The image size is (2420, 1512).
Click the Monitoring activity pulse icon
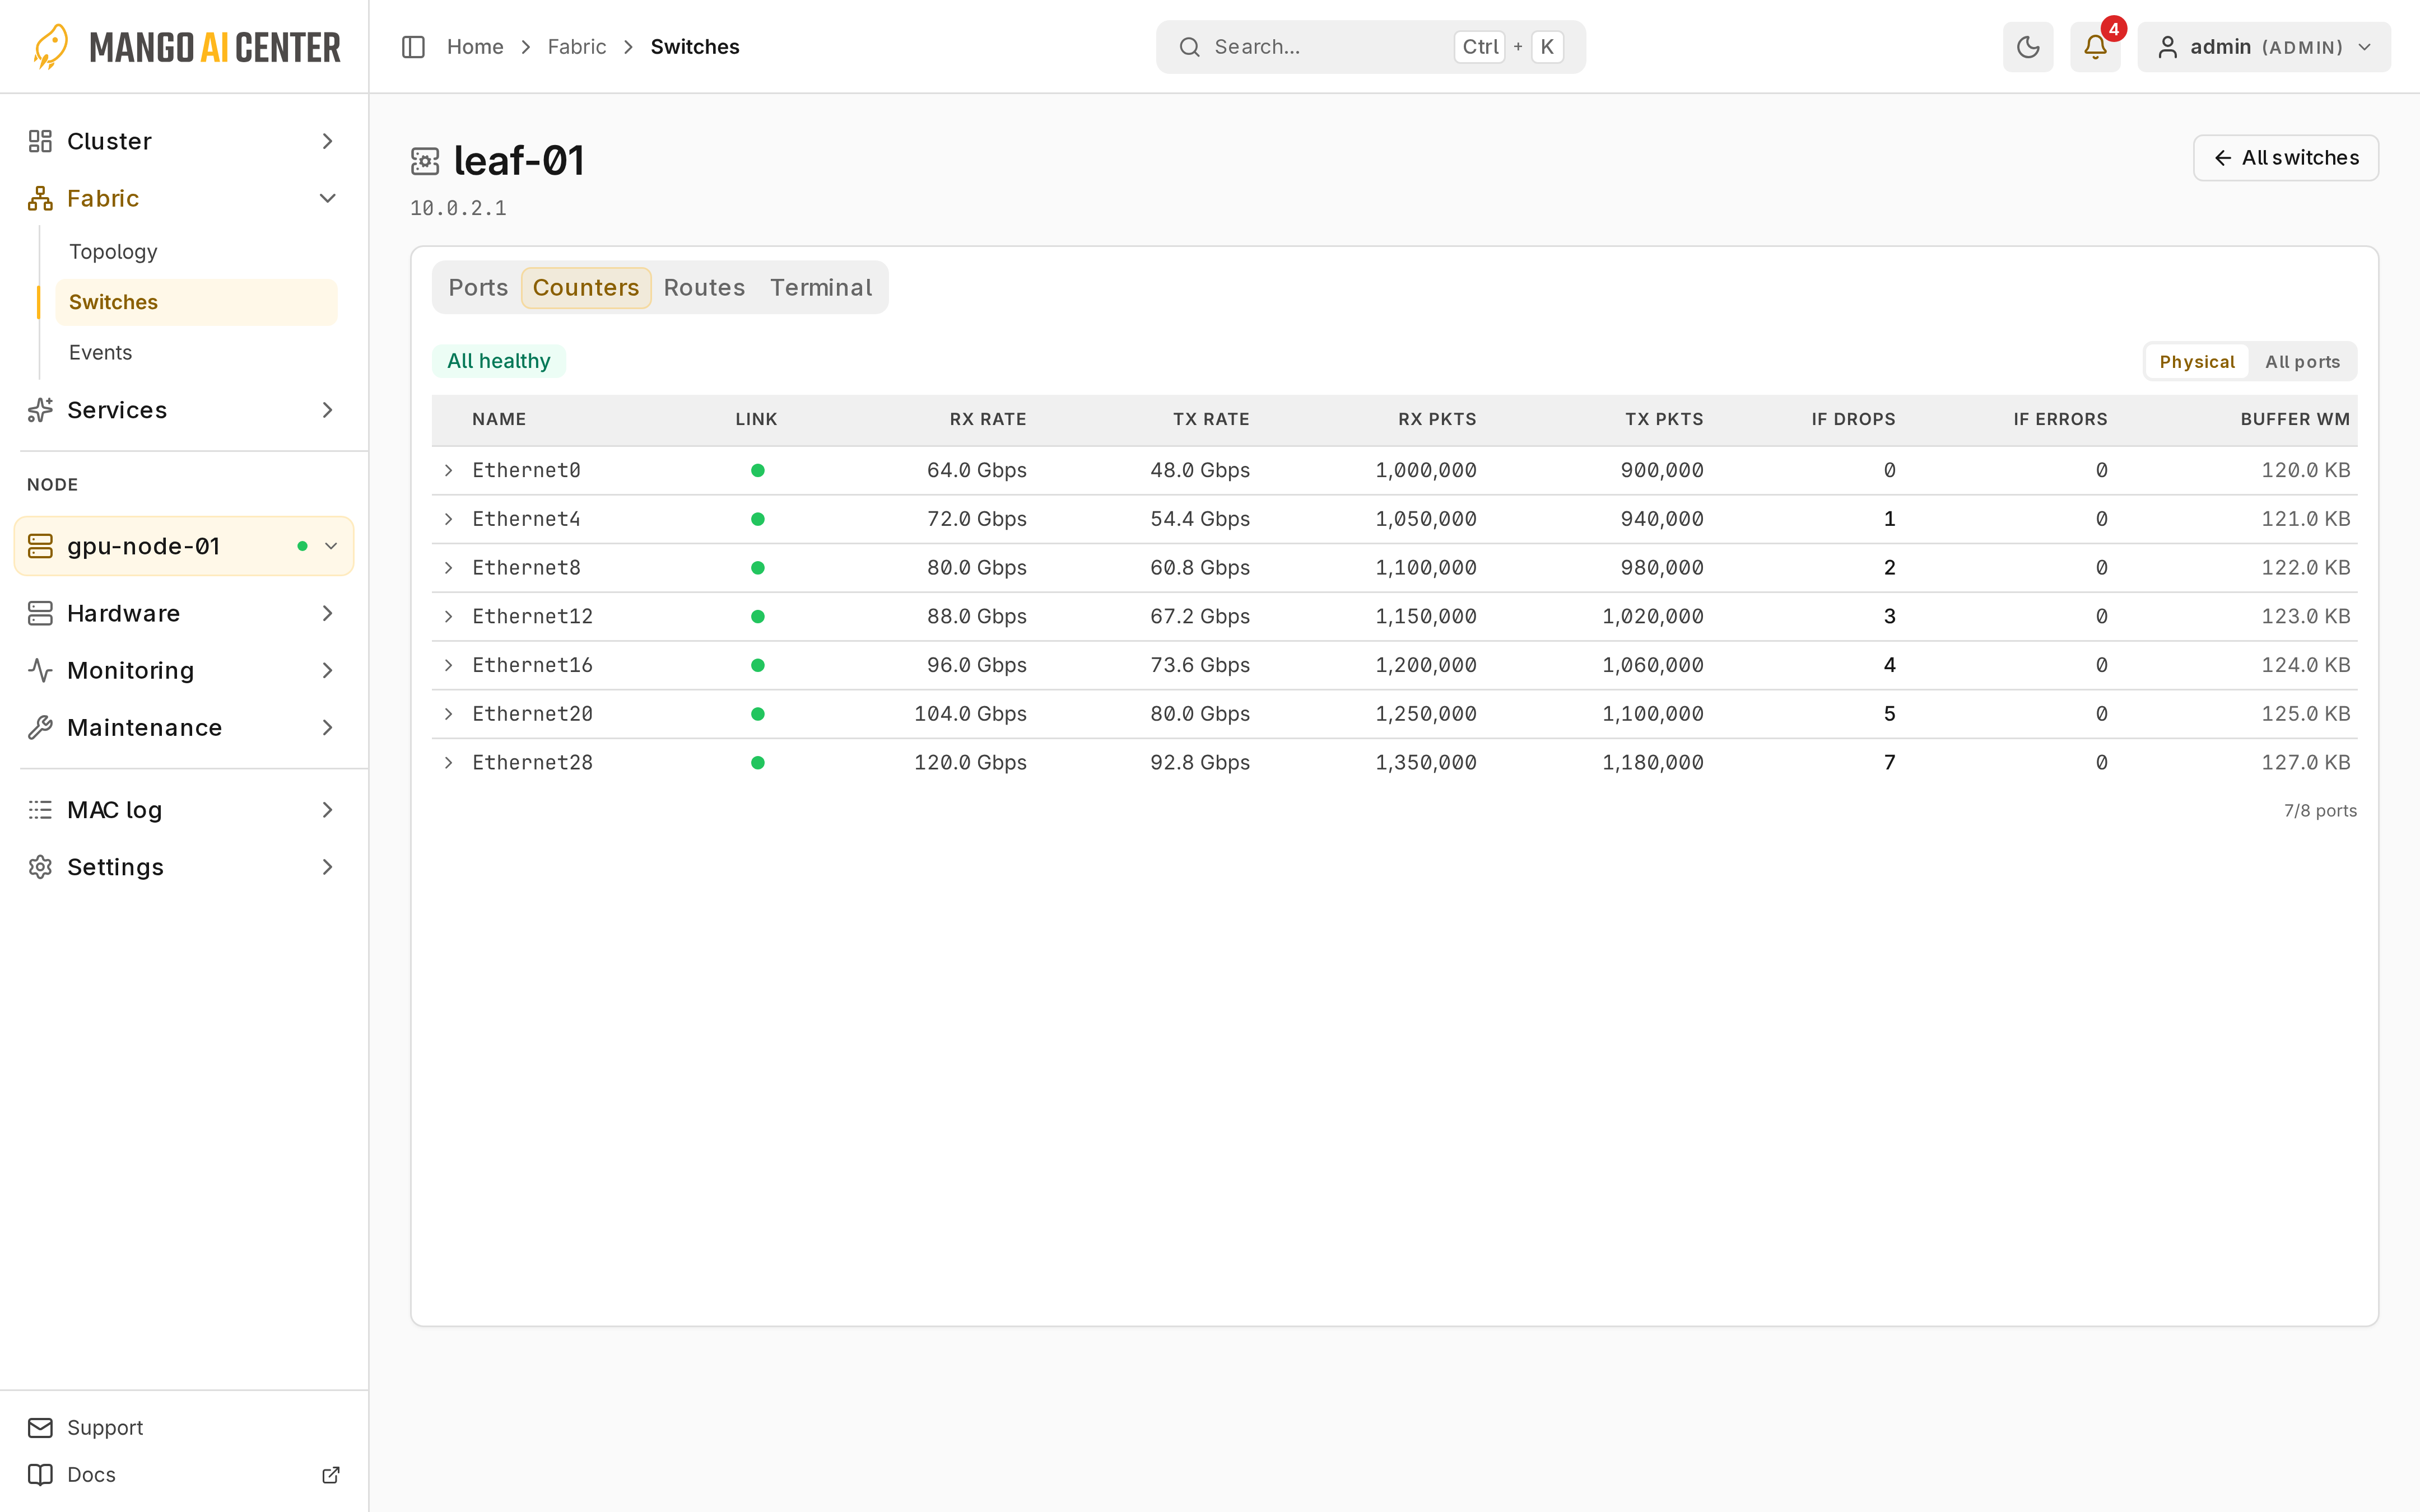point(40,670)
